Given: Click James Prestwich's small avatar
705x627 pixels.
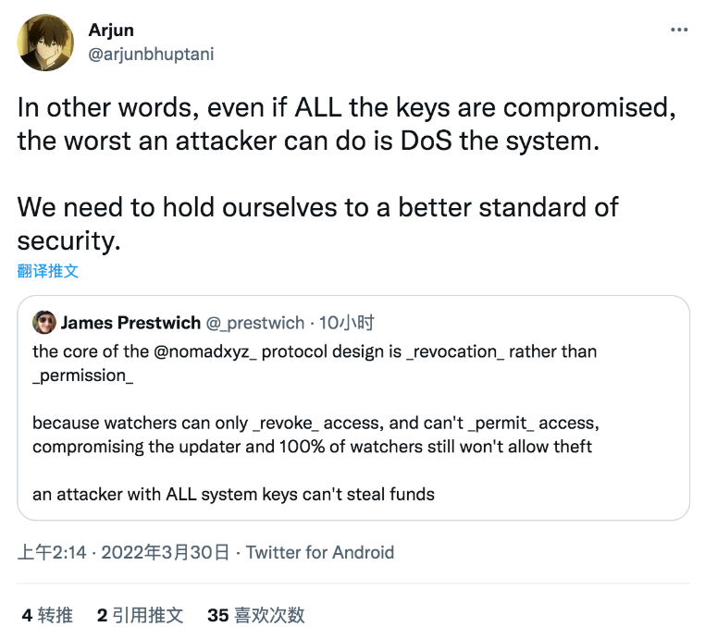Looking at the screenshot, I should 44,322.
